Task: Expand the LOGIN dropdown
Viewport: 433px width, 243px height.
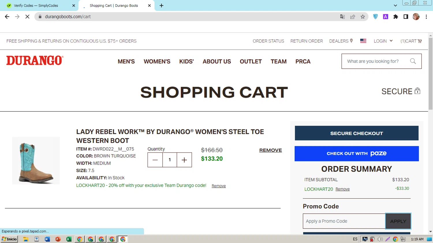Action: 383,41
